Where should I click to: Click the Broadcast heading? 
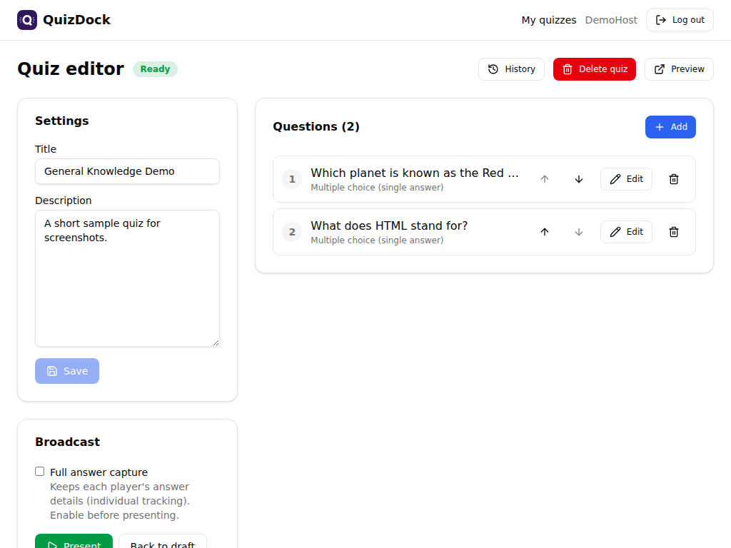[x=68, y=442]
